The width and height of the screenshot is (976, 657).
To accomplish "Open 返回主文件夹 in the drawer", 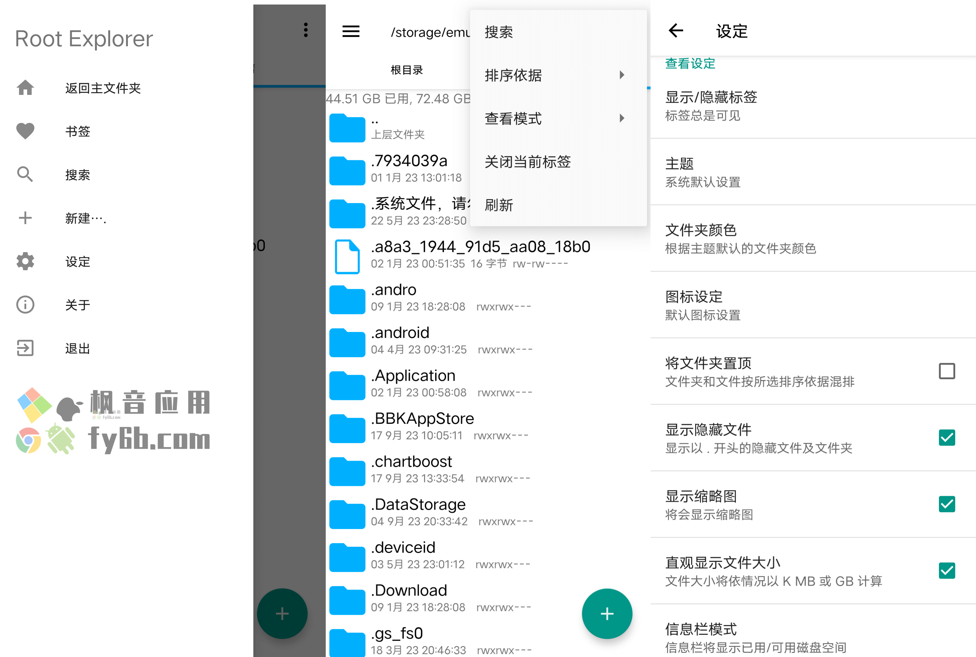I will [126, 88].
